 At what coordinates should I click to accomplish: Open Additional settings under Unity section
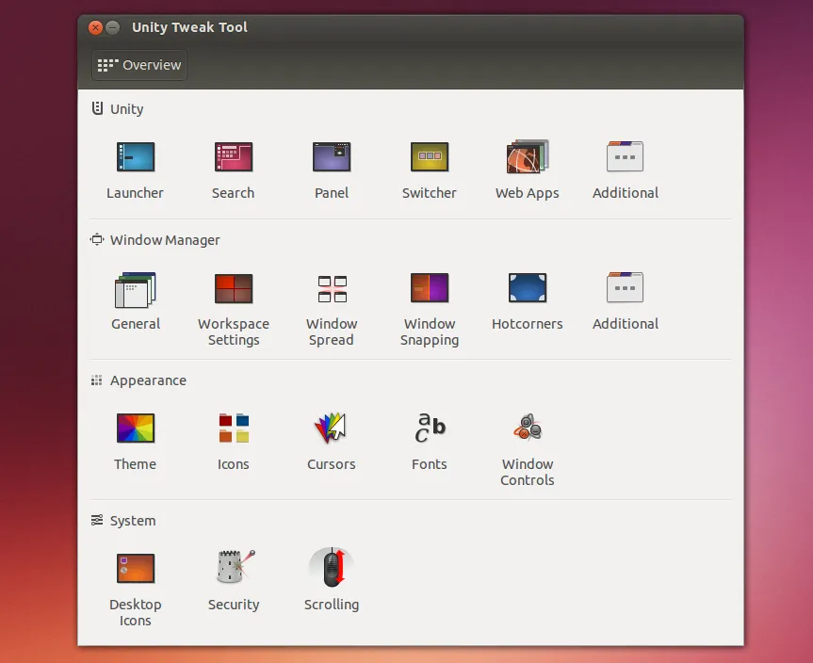coord(625,157)
